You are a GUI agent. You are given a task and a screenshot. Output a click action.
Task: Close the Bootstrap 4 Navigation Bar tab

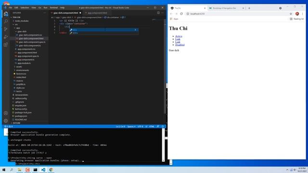click(x=243, y=8)
